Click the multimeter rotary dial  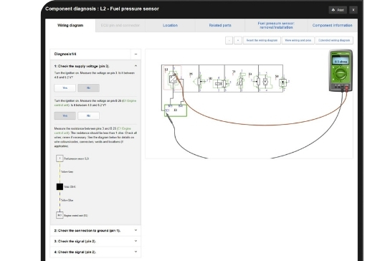341,74
